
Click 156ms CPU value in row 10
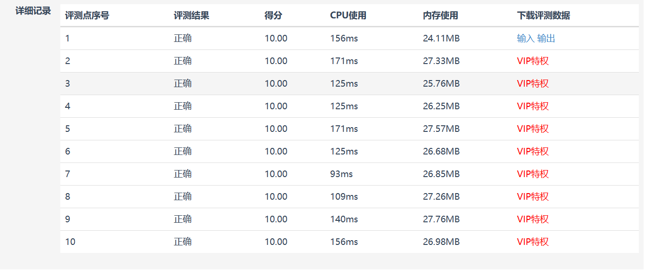(344, 242)
